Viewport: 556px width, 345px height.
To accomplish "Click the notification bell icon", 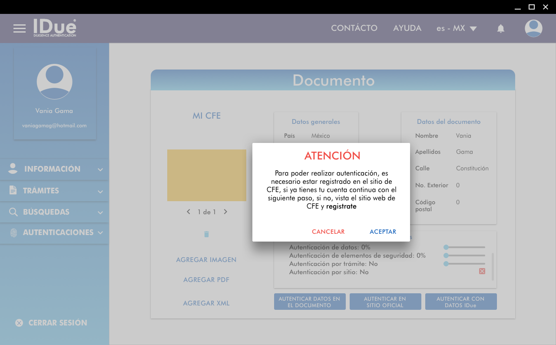I will (x=501, y=29).
